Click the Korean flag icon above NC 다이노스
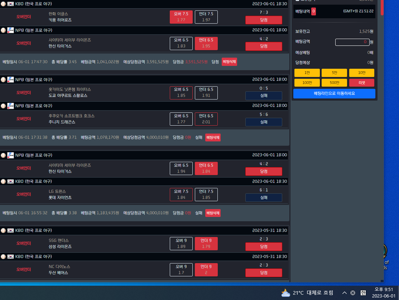Image resolution: width=399 pixels, height=300 pixels. click(10, 257)
